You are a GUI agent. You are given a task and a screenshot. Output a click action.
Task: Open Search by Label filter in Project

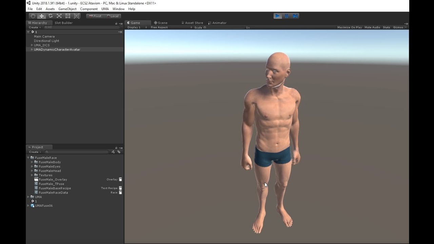pyautogui.click(x=119, y=152)
